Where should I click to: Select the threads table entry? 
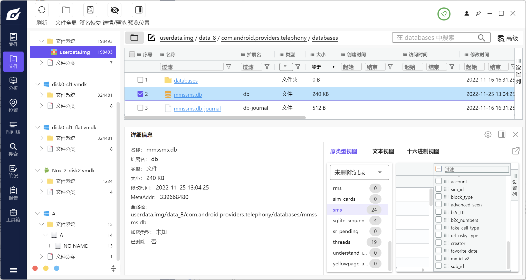(x=357, y=242)
